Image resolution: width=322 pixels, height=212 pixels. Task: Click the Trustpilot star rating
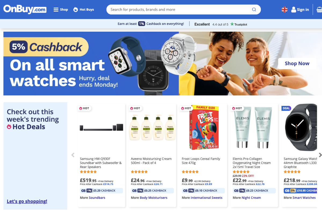(x=221, y=24)
